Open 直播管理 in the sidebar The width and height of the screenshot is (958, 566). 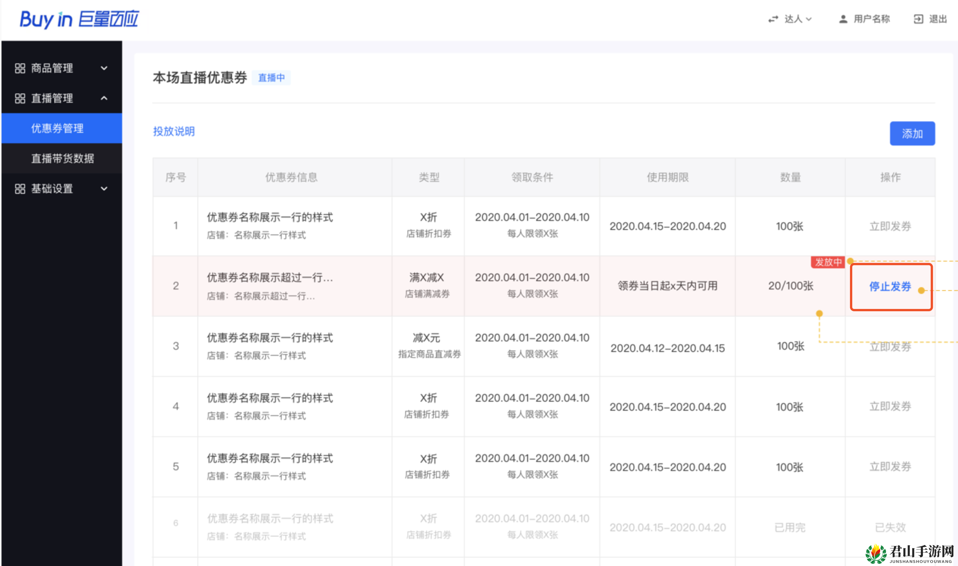click(62, 98)
